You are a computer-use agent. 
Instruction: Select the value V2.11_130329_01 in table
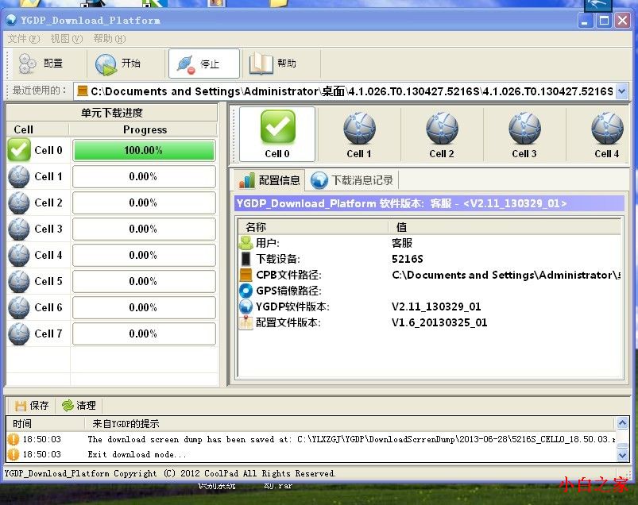tap(436, 306)
